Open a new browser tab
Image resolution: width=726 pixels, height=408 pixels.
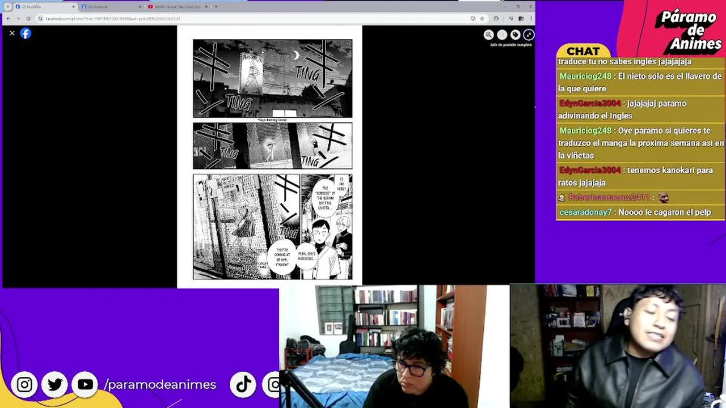tap(216, 7)
